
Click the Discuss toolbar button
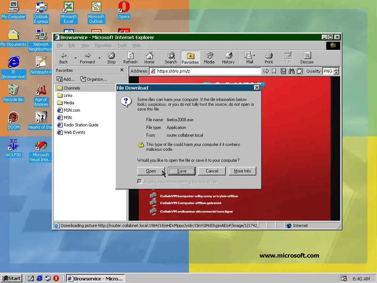point(307,58)
